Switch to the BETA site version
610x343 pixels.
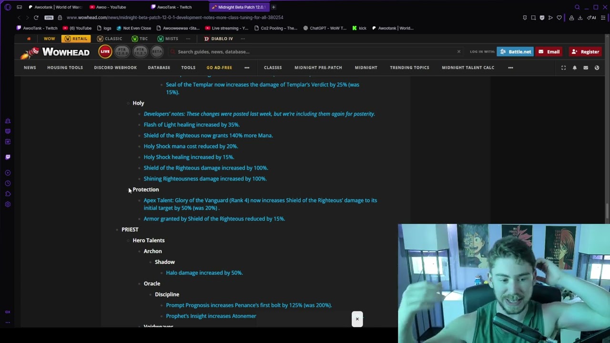click(x=157, y=51)
